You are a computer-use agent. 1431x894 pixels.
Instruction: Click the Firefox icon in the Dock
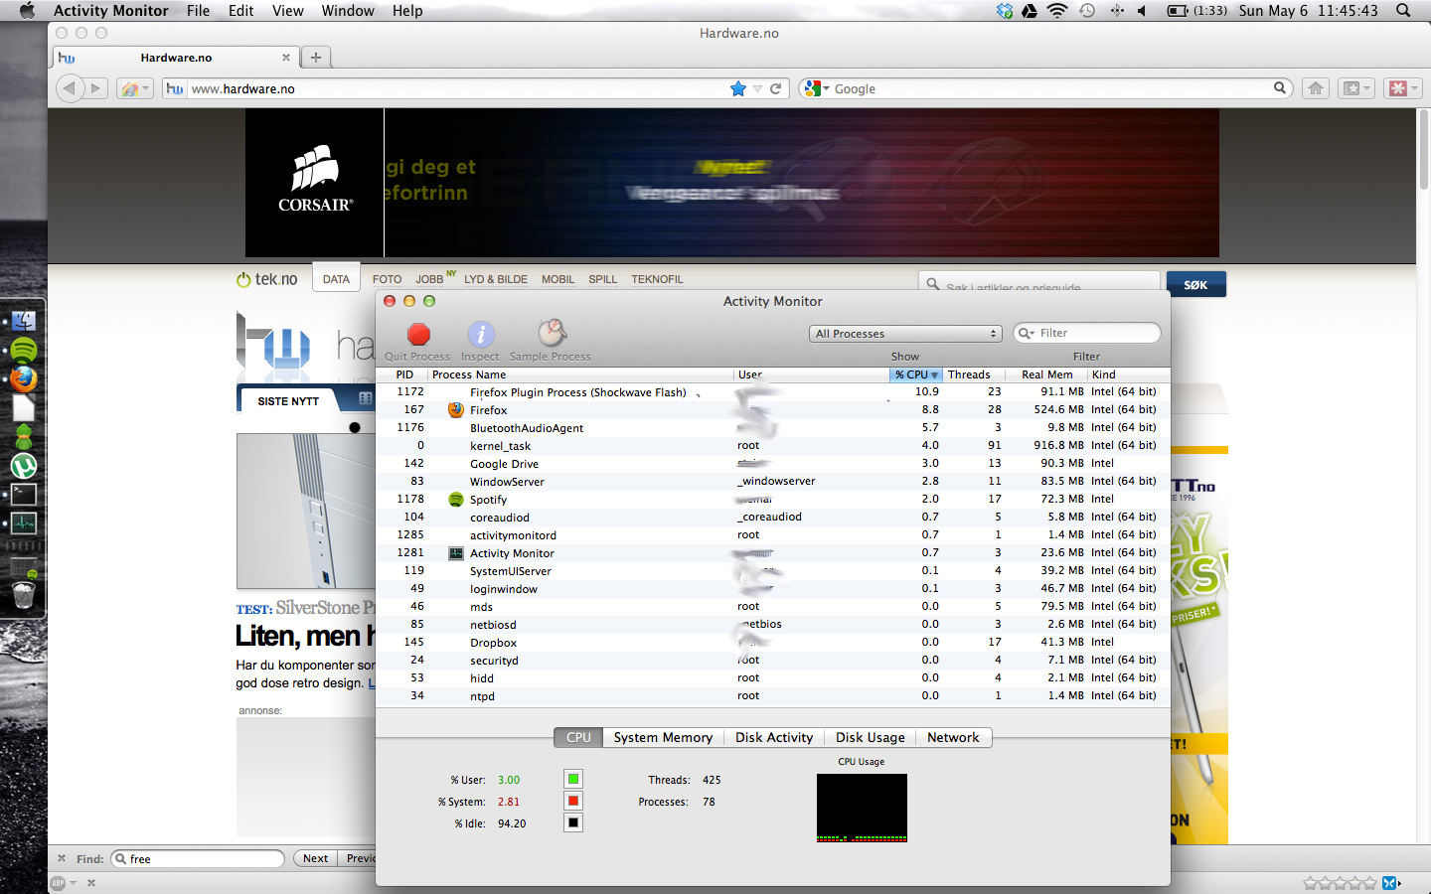[24, 378]
